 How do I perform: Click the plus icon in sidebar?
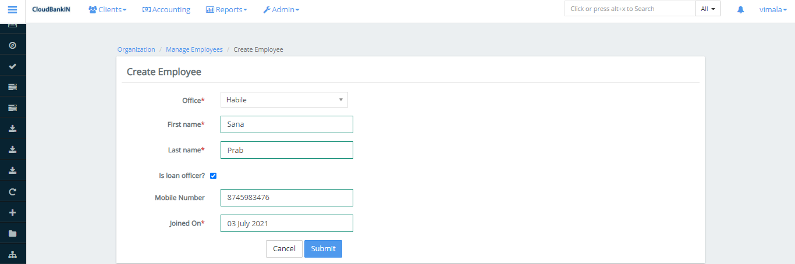click(13, 212)
